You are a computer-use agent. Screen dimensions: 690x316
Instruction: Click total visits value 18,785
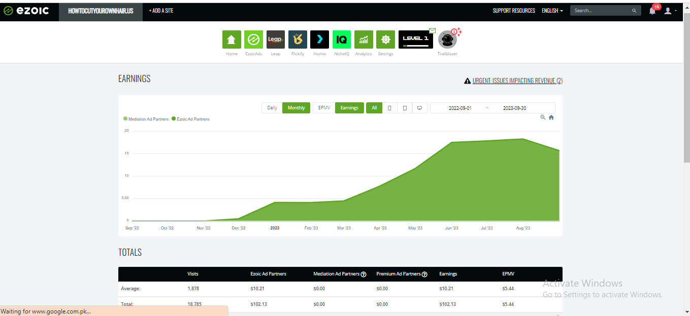[194, 304]
